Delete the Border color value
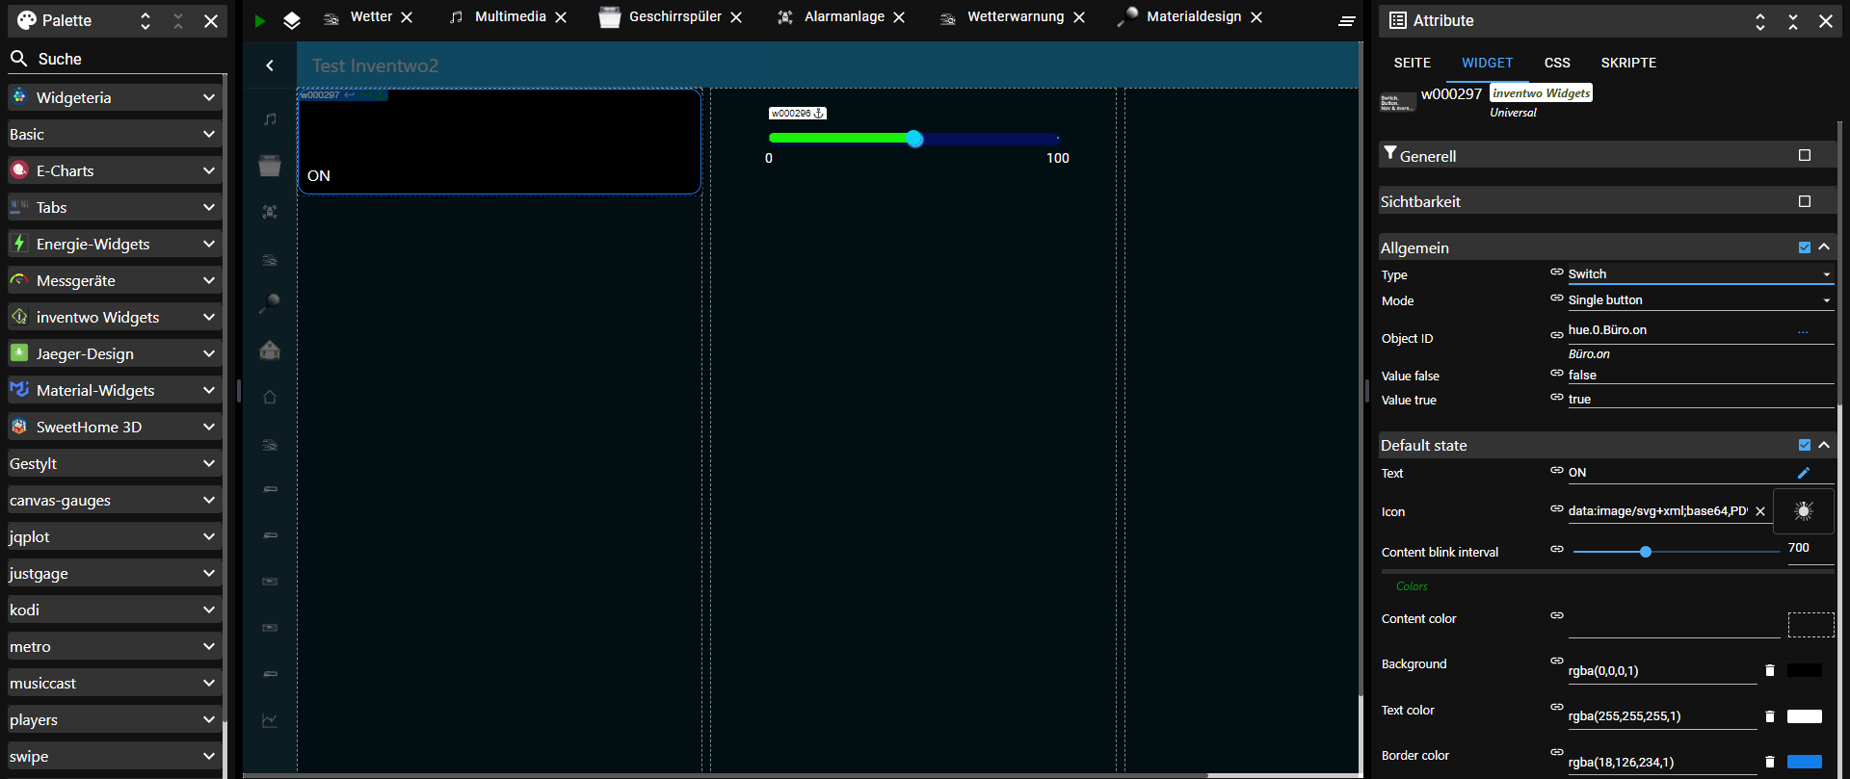Screen dimensions: 1850x779 pos(1770,762)
